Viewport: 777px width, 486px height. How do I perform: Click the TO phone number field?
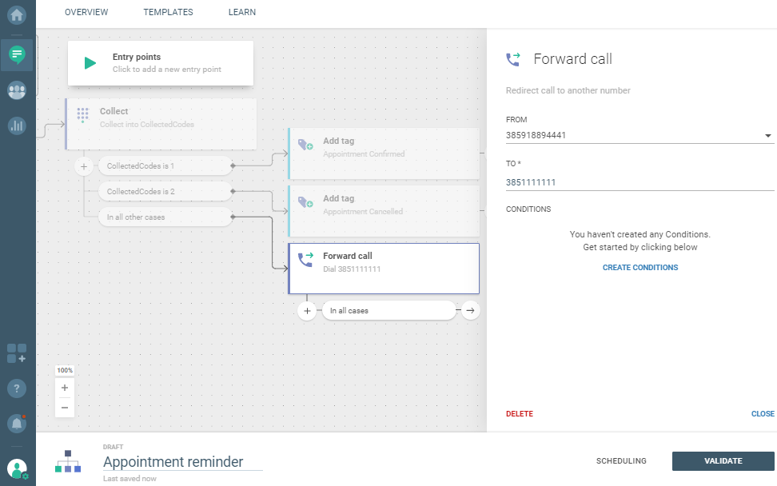(x=640, y=182)
